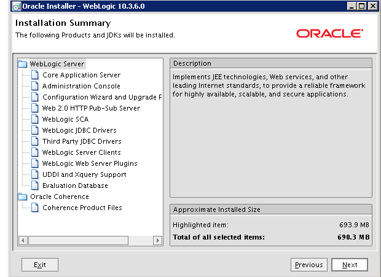Image resolution: width=381 pixels, height=277 pixels.
Task: Click the Exit button
Action: click(40, 265)
